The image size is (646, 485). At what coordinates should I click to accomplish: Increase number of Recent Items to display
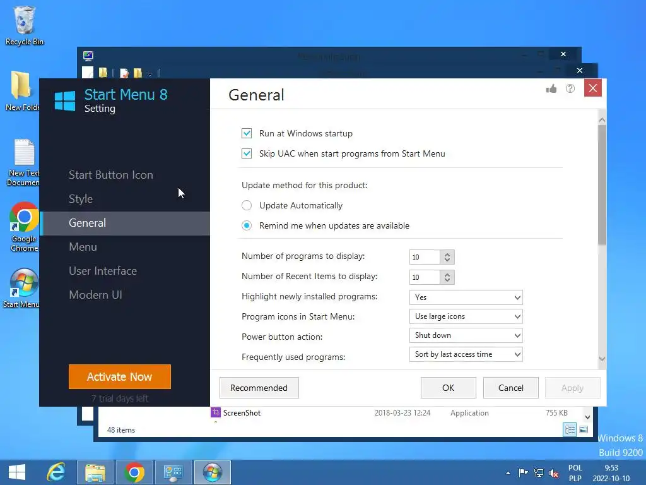447,274
